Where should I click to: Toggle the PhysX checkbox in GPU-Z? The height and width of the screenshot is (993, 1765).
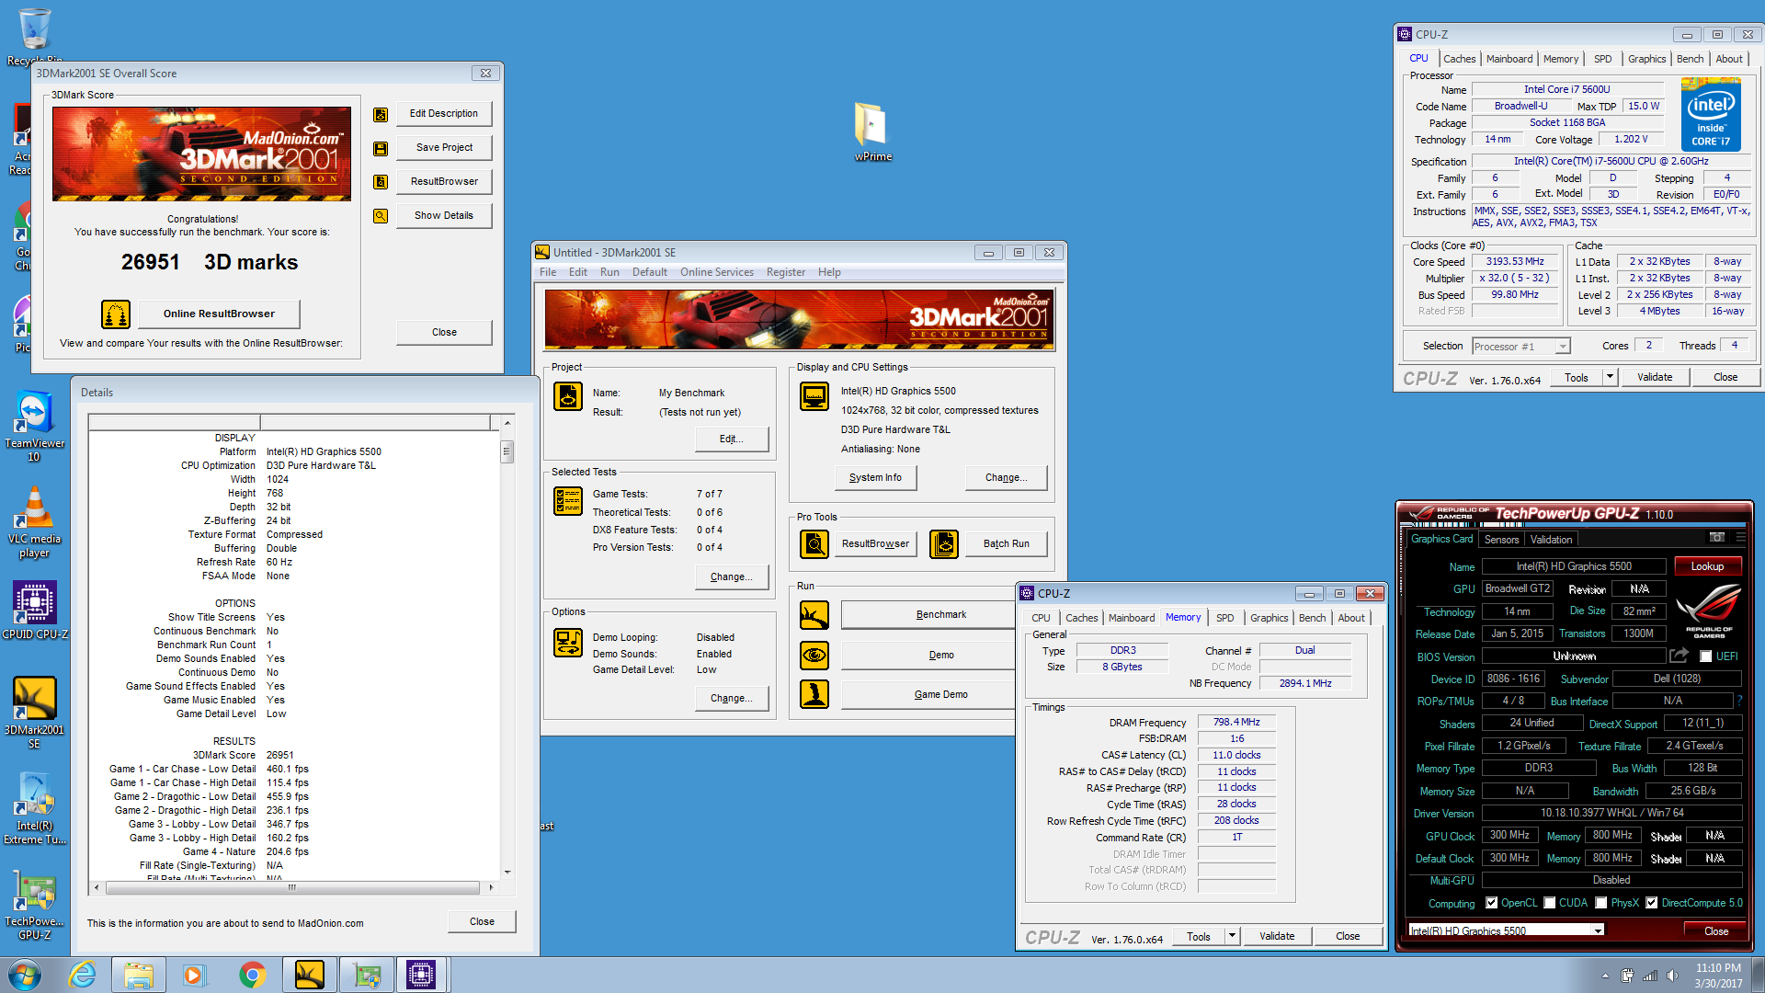click(1601, 903)
